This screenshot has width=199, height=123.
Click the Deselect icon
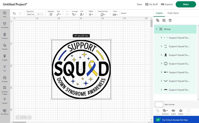point(51,14)
